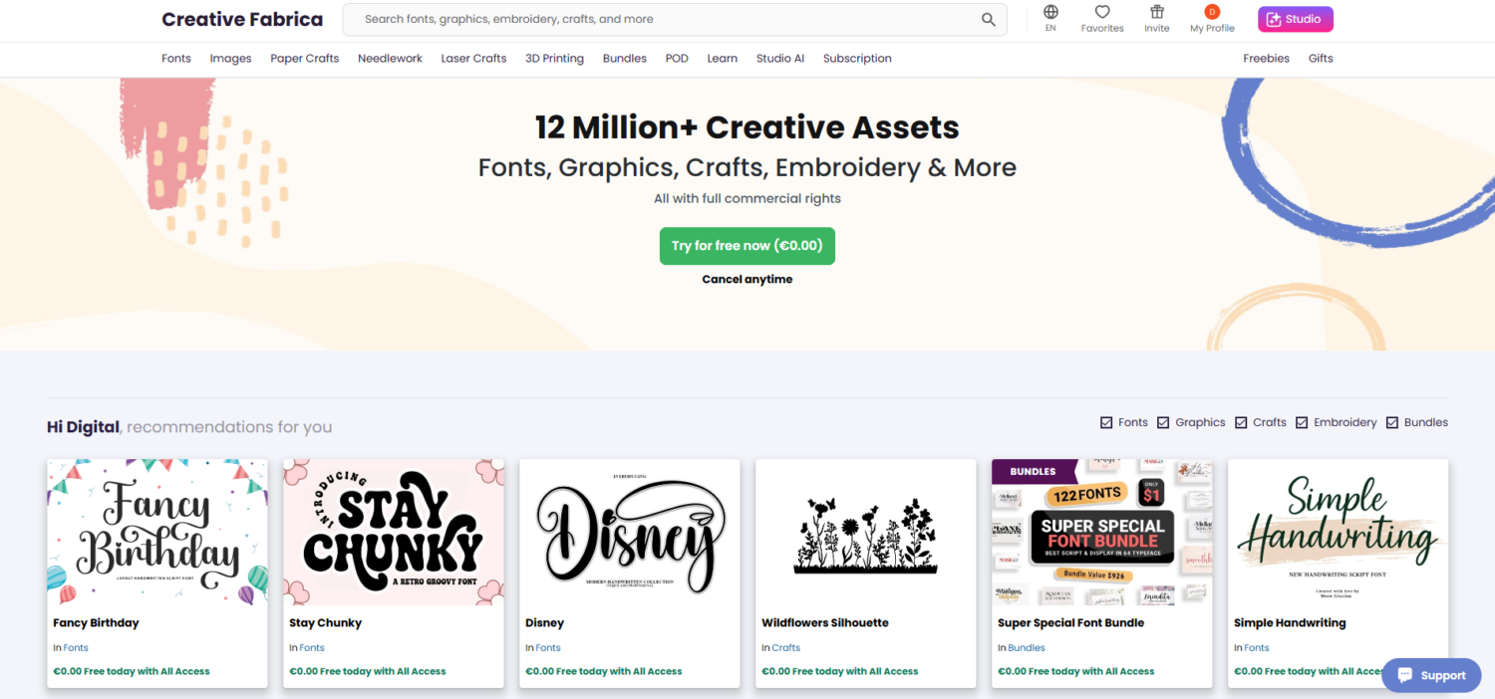This screenshot has height=699, width=1495.
Task: Open My Profile avatar icon
Action: pos(1212,13)
